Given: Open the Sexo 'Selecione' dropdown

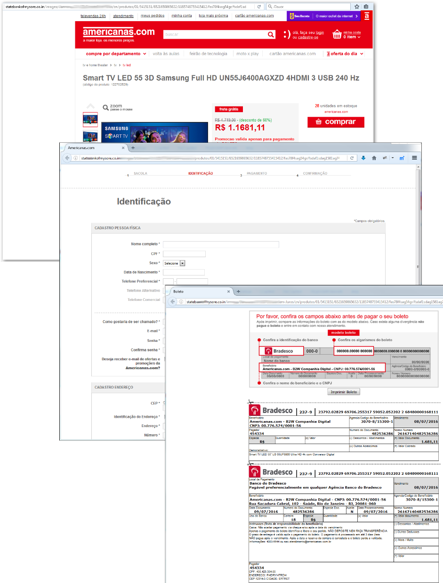Looking at the screenshot, I should tap(174, 263).
